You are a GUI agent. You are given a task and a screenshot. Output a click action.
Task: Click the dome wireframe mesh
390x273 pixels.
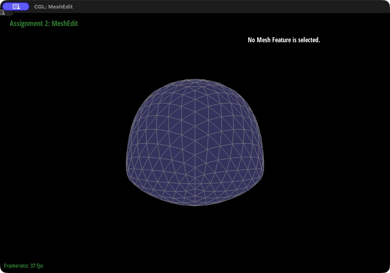pos(195,143)
